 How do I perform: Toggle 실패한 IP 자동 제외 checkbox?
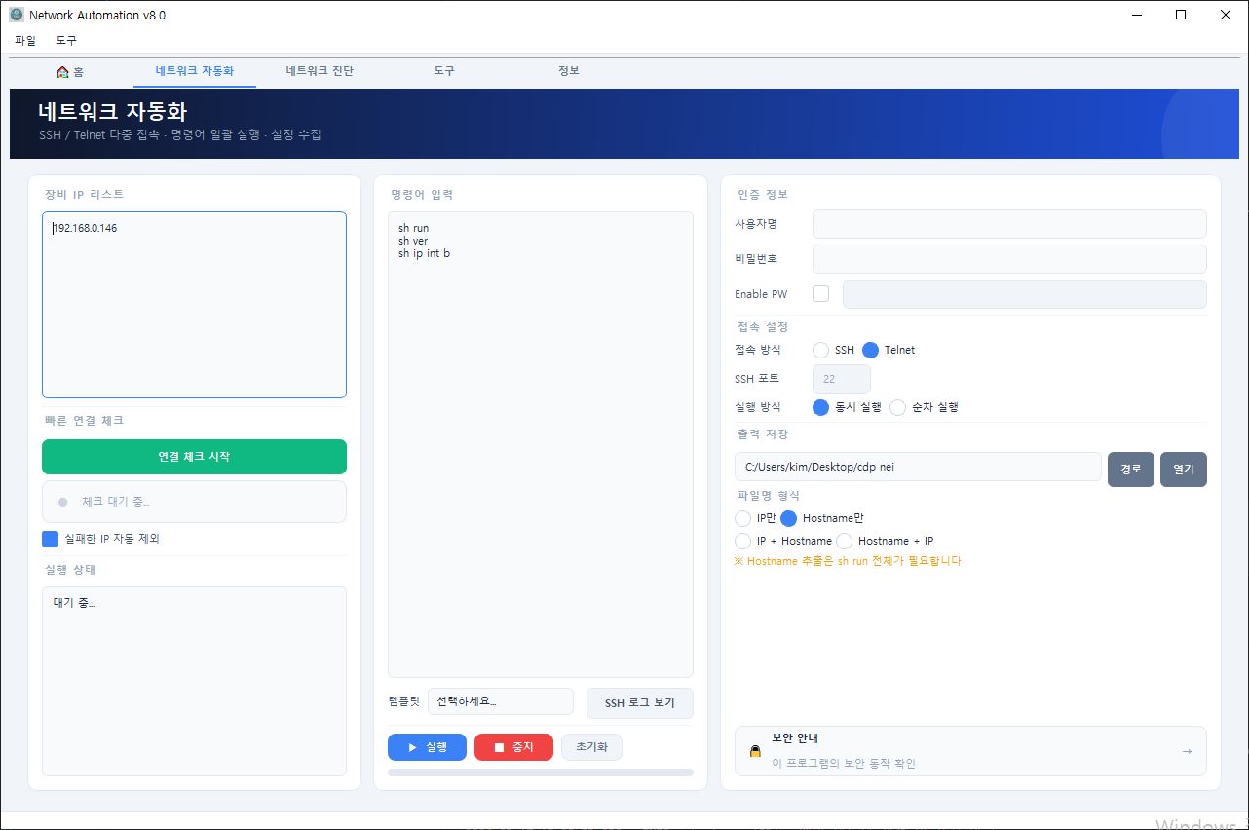coord(51,539)
